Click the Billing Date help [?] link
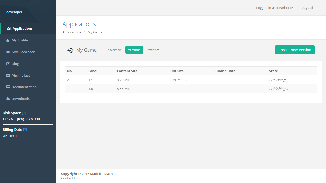The image size is (326, 183). click(x=25, y=130)
